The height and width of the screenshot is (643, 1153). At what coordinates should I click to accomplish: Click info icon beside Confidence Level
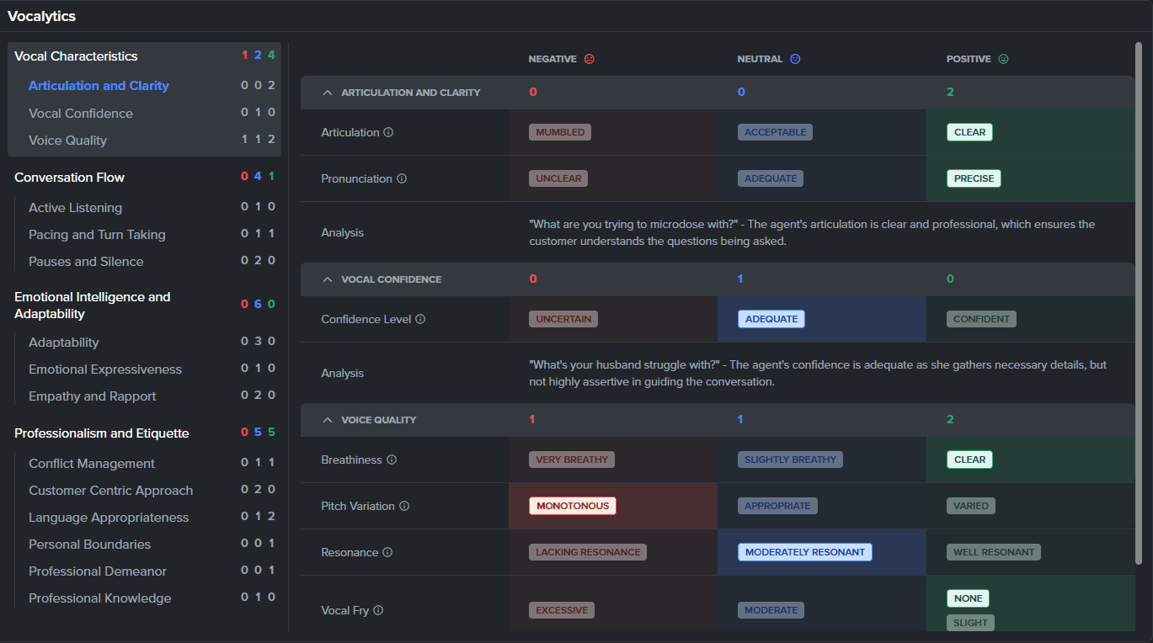point(420,319)
